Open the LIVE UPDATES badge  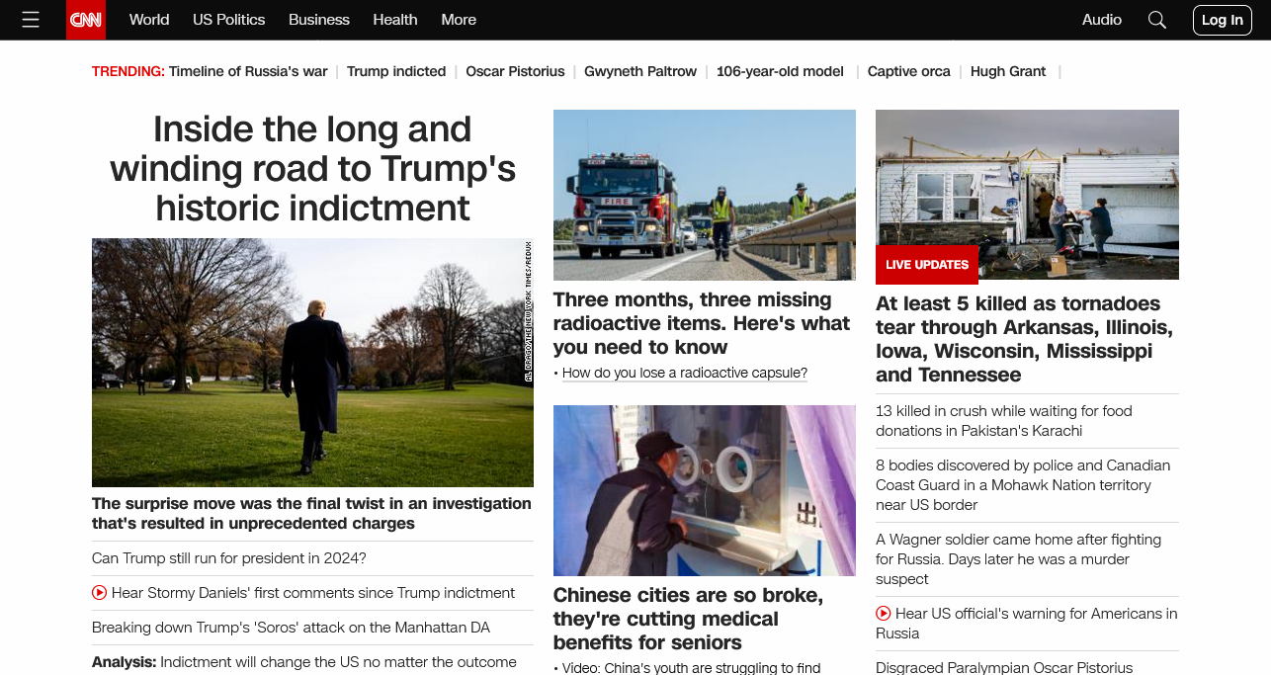tap(927, 265)
